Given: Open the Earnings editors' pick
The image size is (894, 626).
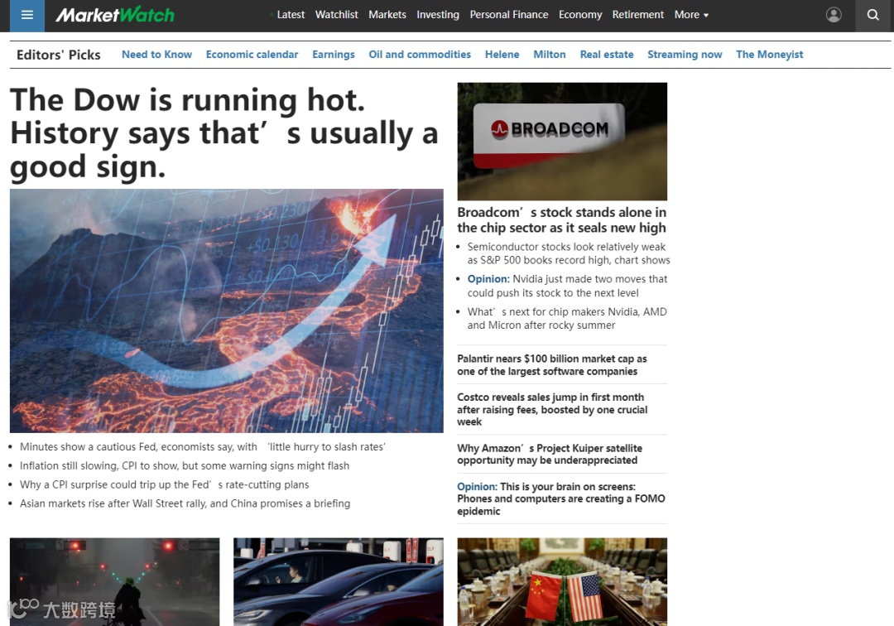Looking at the screenshot, I should click(x=334, y=54).
